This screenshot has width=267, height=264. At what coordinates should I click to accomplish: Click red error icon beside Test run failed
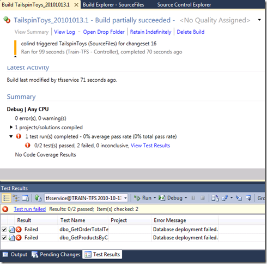(x=5, y=209)
